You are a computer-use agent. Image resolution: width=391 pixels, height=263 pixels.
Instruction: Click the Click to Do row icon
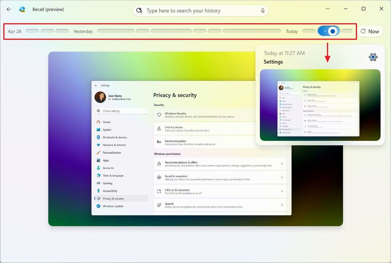159,191
